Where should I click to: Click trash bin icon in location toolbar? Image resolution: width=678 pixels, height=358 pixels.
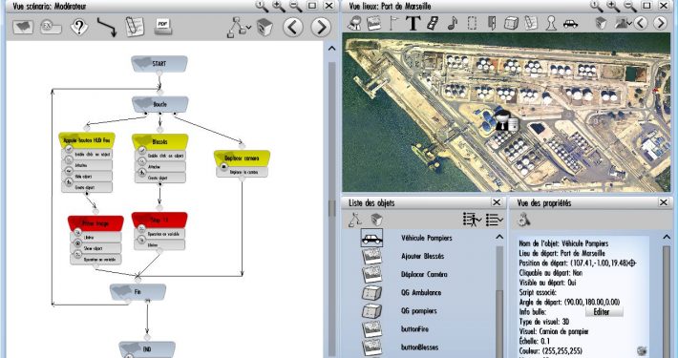(x=601, y=23)
